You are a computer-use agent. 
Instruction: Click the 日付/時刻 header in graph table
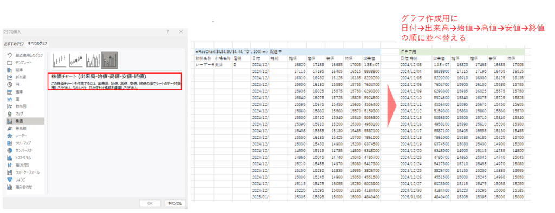click(x=415, y=58)
